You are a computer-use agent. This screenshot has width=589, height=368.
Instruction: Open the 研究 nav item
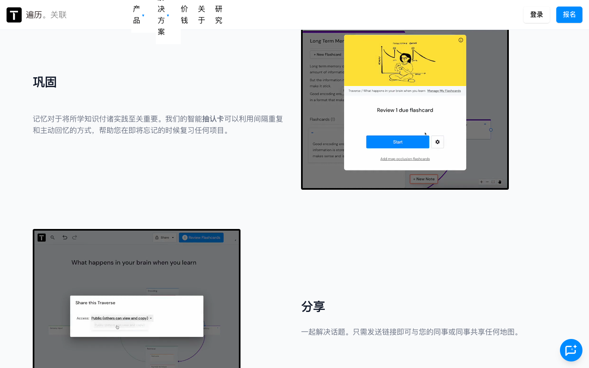point(219,15)
